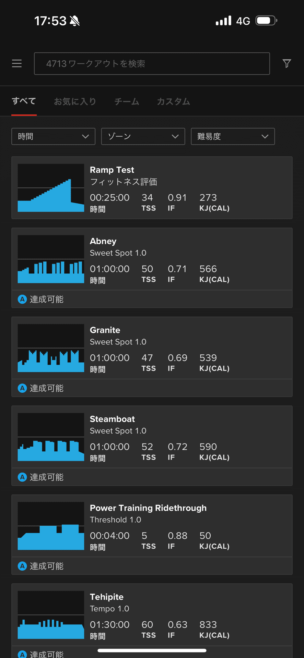Select the チーム tab
Image resolution: width=304 pixels, height=658 pixels.
127,101
